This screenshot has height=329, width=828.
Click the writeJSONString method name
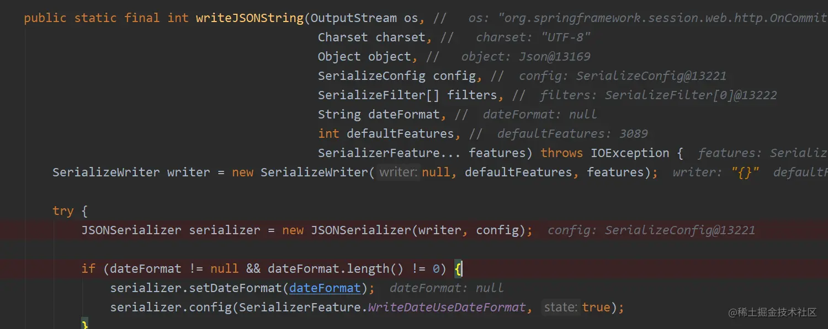[x=250, y=18]
